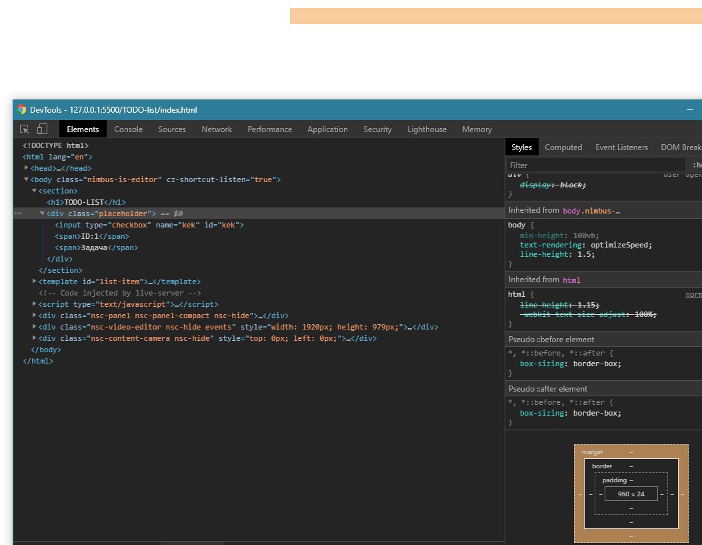Click the html line-height 1.15 declaration
This screenshot has height=545, width=702.
tap(559, 305)
